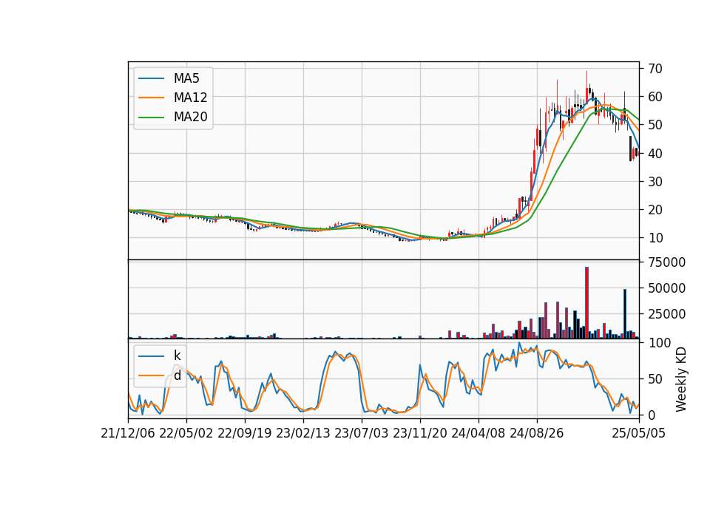Click the 10 price axis label
Image resolution: width=710 pixels, height=510 pixels.
click(x=655, y=238)
